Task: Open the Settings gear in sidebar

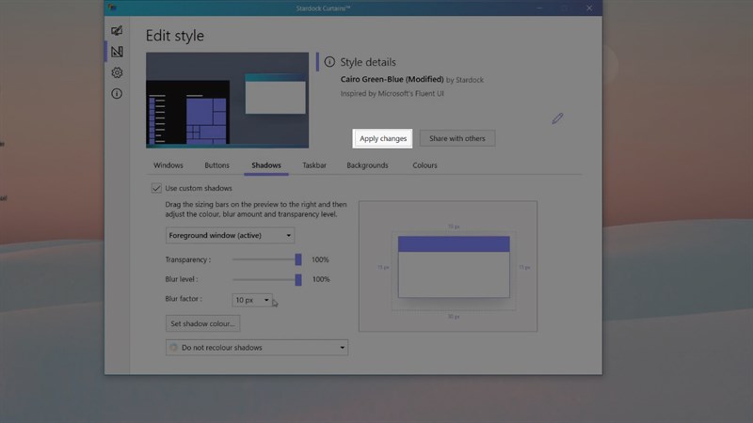Action: click(117, 72)
